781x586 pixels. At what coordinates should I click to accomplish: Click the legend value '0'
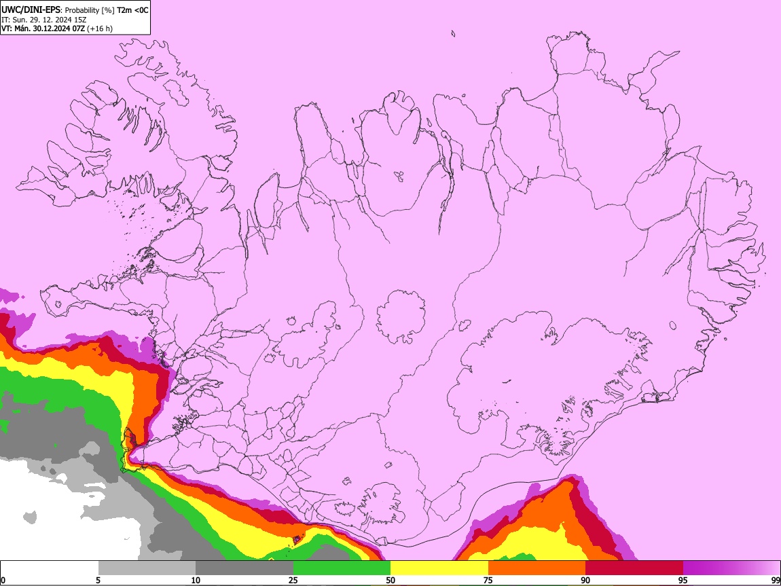coord(3,581)
